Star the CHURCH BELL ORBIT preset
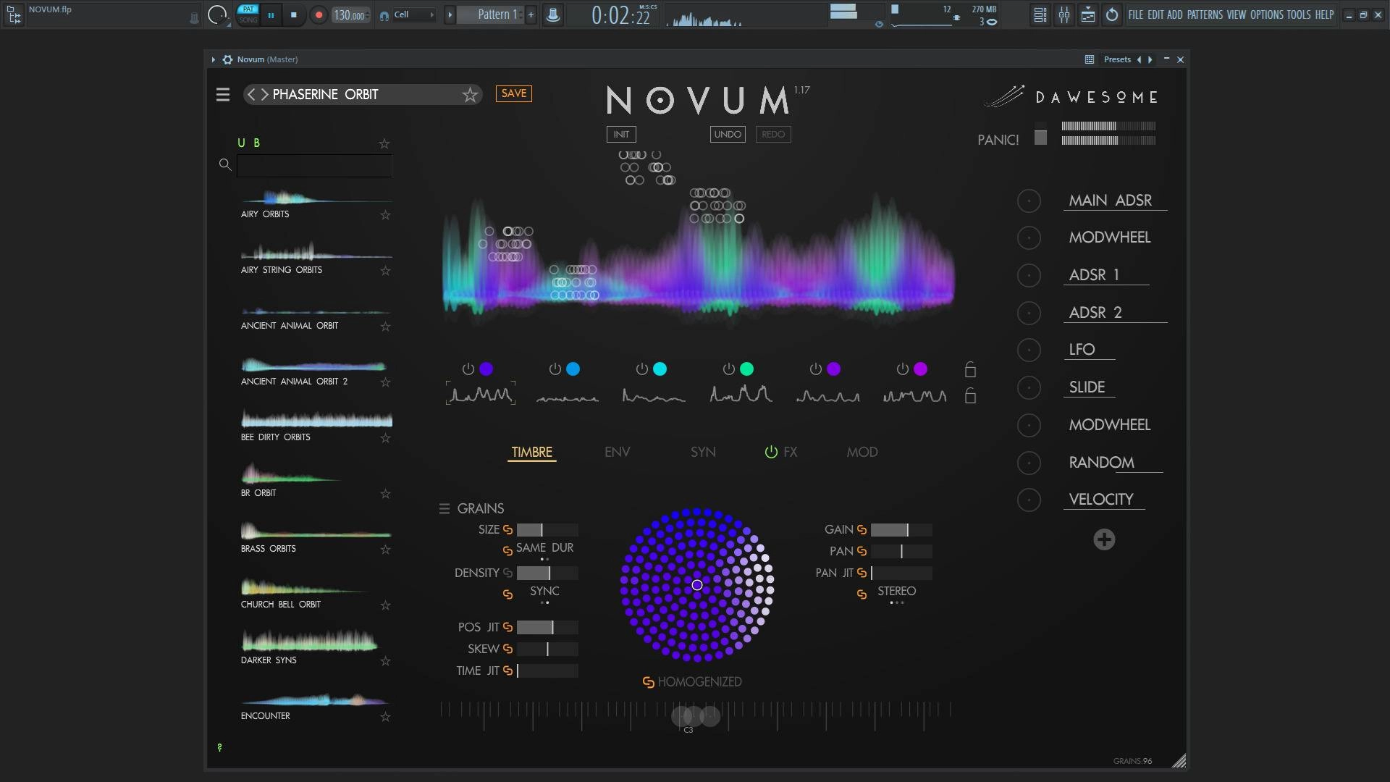The image size is (1390, 782). click(x=385, y=605)
